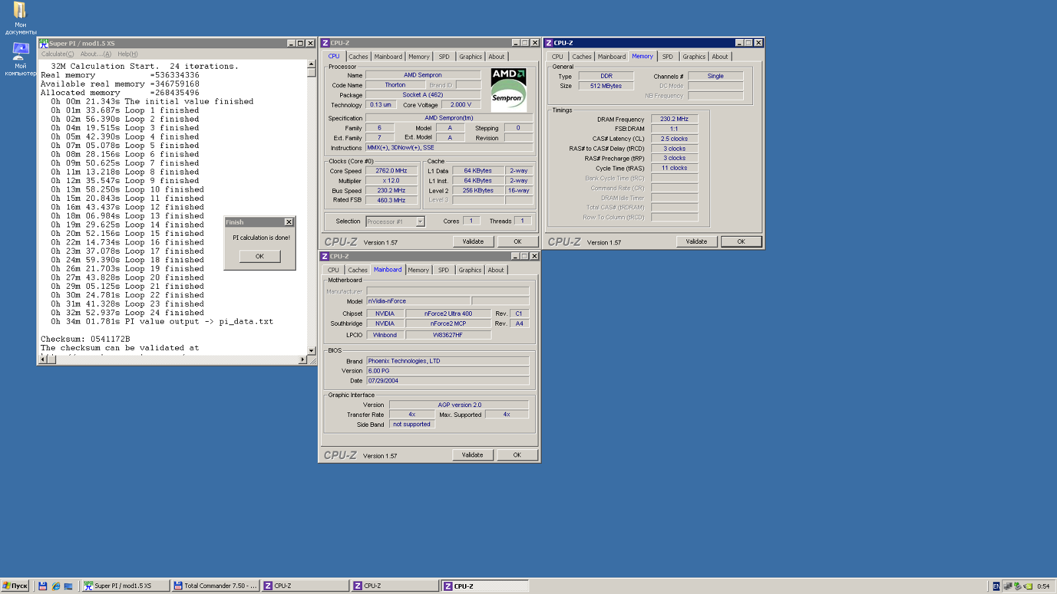
Task: Click OK in the CPU tab CPU-Z window
Action: pyautogui.click(x=517, y=242)
